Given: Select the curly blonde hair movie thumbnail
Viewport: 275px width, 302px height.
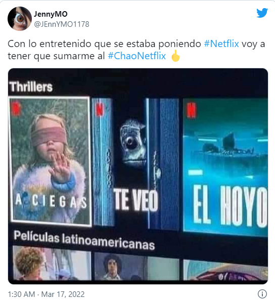Looking at the screenshot, I should click(52, 263).
